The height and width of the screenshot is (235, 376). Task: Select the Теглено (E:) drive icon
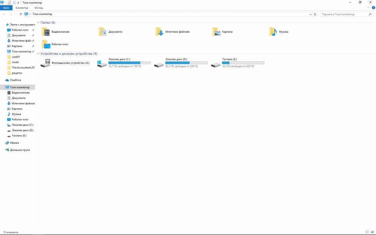tap(215, 65)
